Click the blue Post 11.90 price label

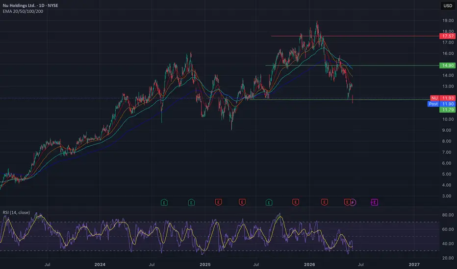click(x=441, y=104)
